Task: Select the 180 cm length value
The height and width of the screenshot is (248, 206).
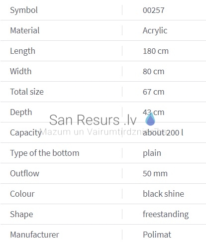Action: tap(156, 51)
